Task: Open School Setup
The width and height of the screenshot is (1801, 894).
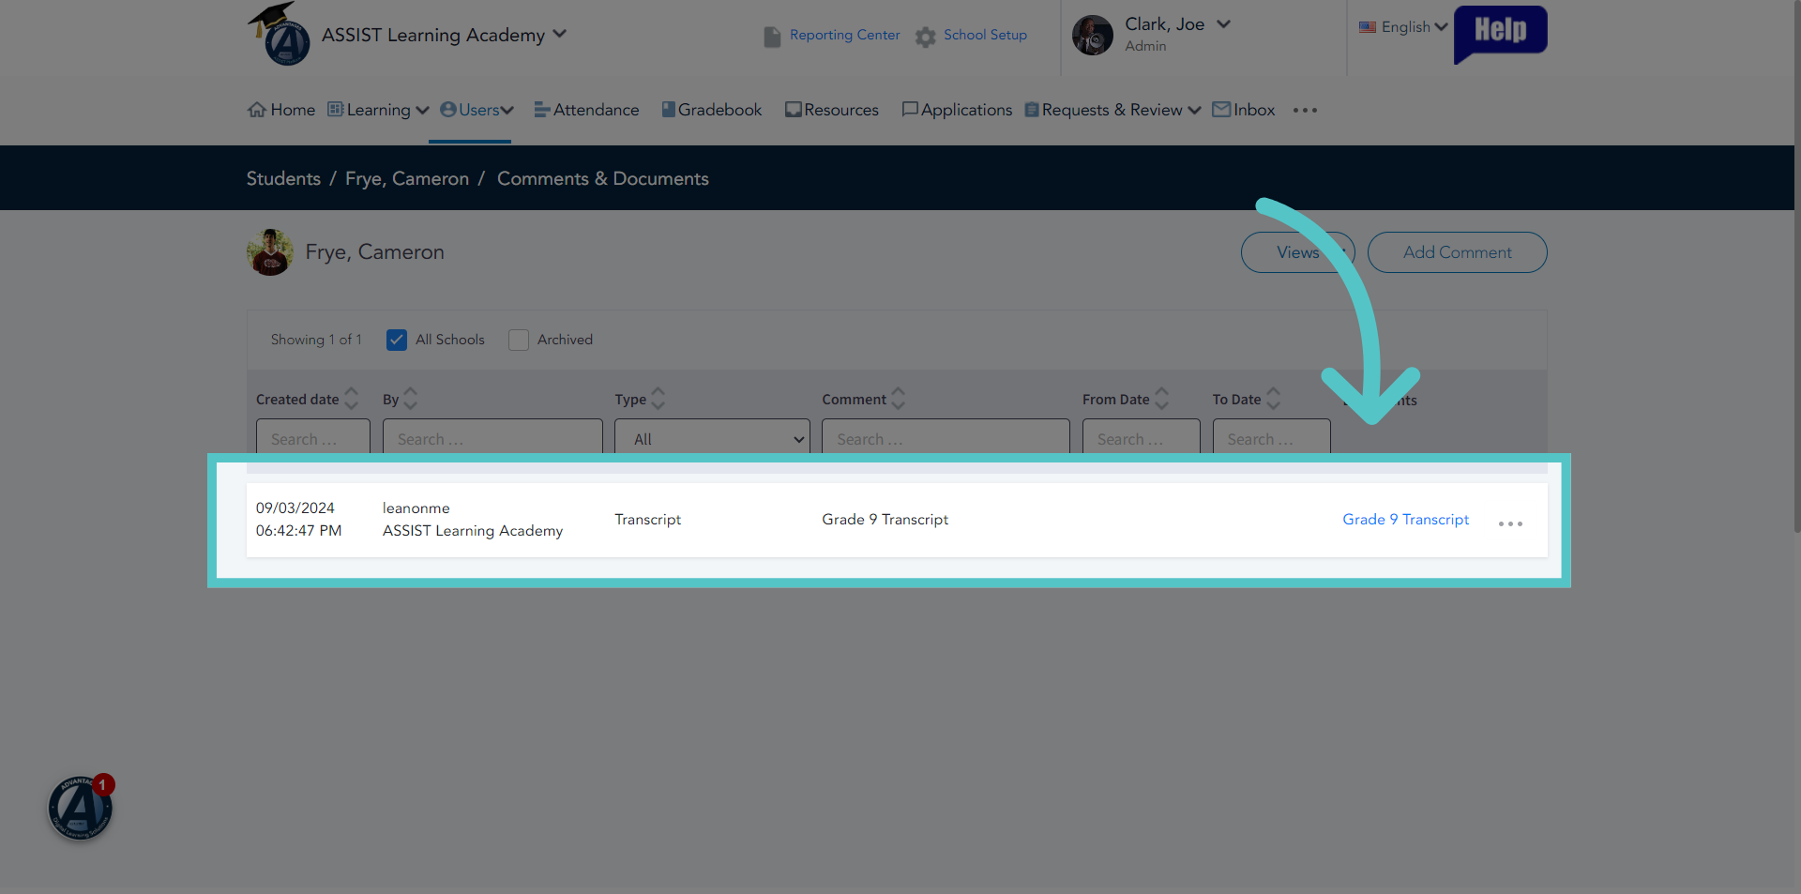Action: click(x=985, y=35)
